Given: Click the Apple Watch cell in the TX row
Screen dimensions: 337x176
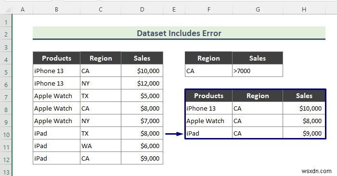Looking at the screenshot, I should (56, 96).
